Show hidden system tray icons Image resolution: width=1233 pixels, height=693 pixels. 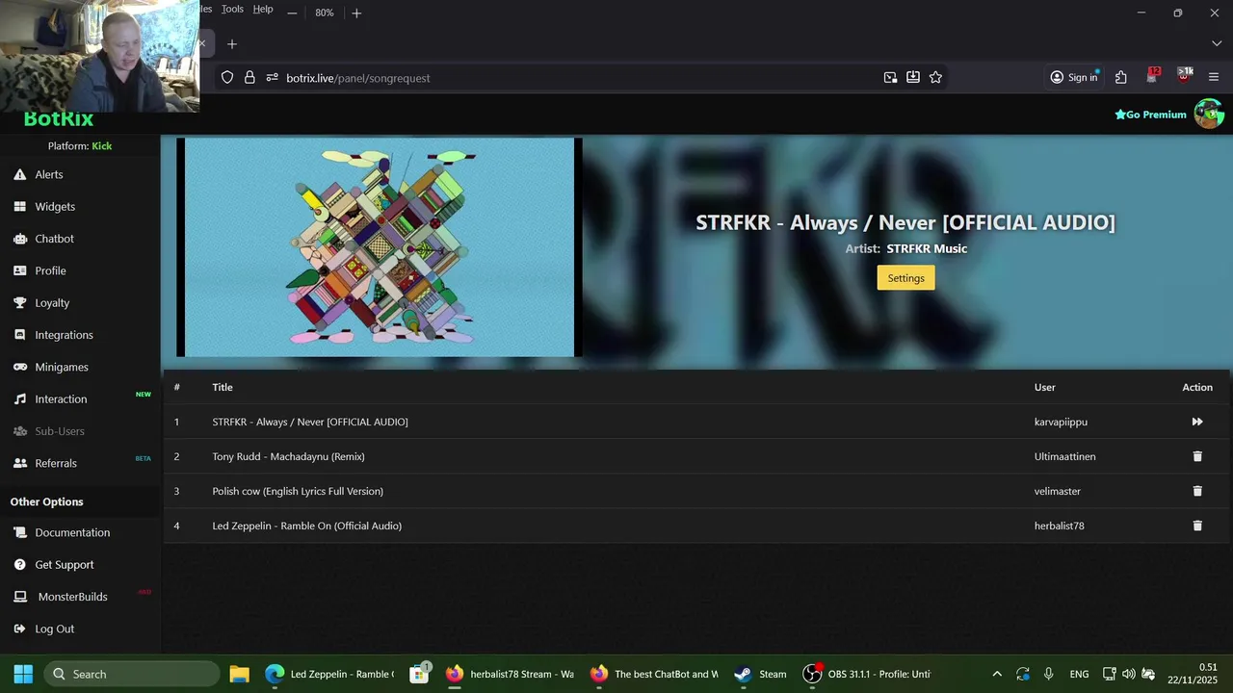[997, 674]
